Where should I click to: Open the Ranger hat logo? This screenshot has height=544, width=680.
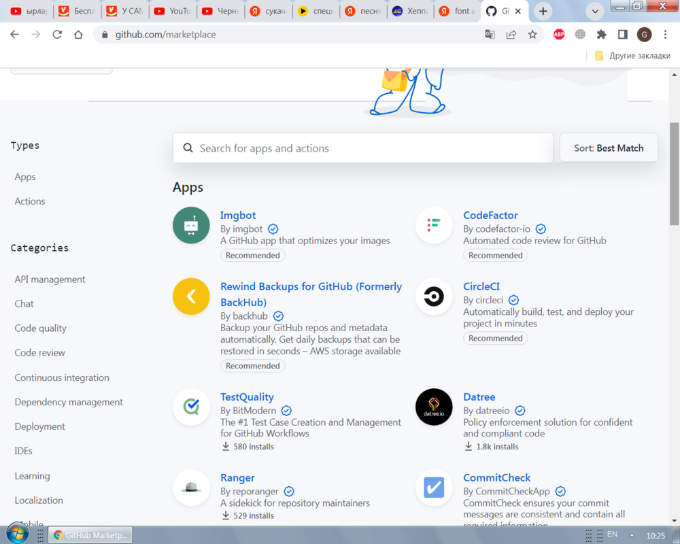191,488
